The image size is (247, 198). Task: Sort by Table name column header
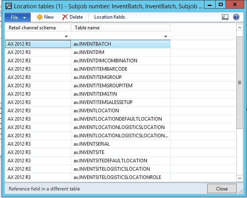[120, 28]
